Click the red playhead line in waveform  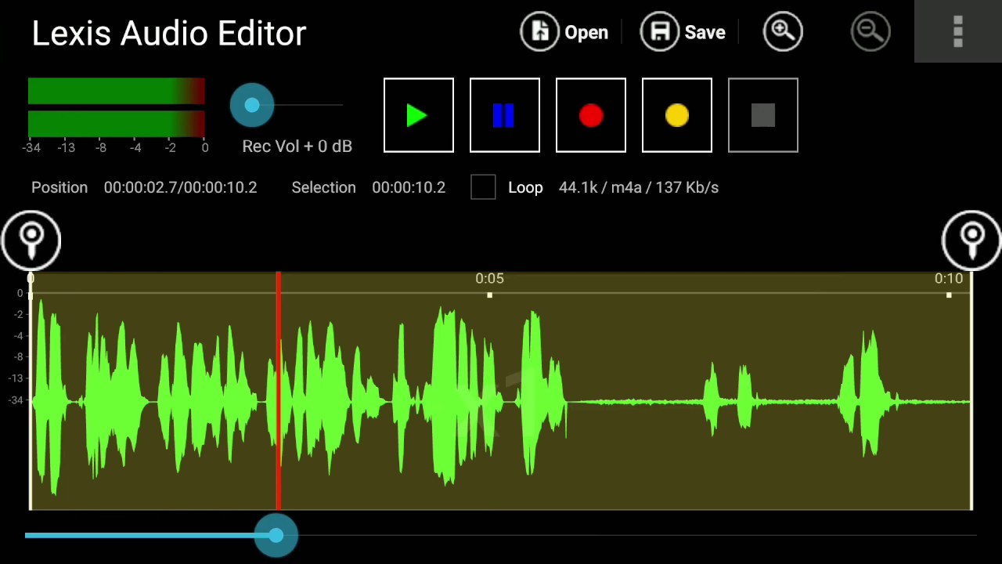coord(278,392)
